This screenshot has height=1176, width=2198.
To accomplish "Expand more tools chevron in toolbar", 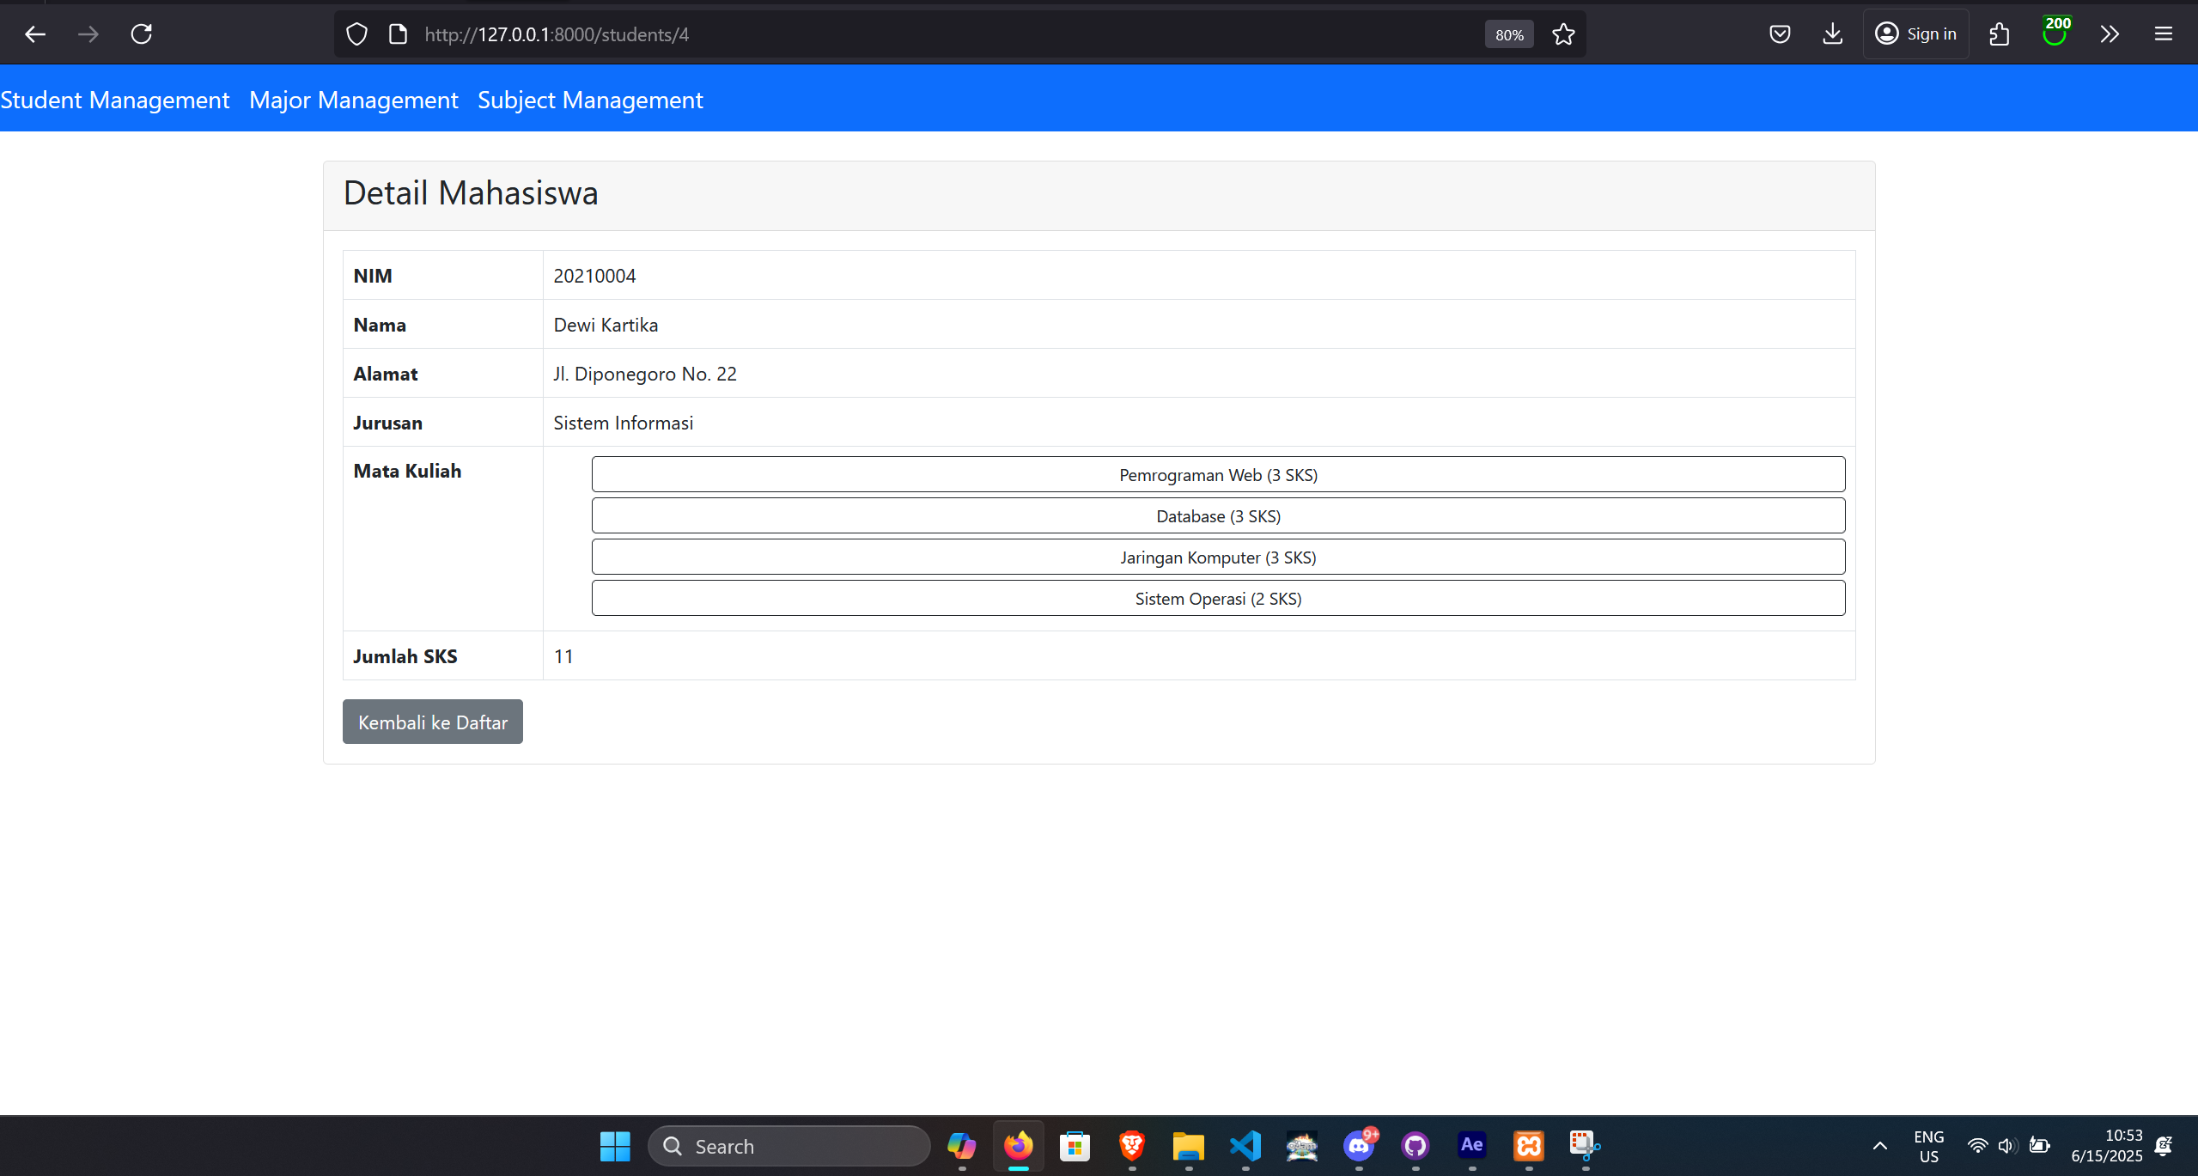I will [x=2110, y=34].
